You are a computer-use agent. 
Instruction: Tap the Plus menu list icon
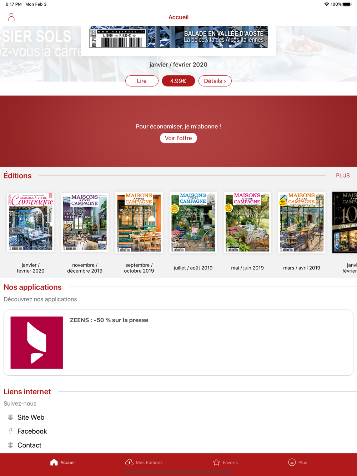click(292, 462)
